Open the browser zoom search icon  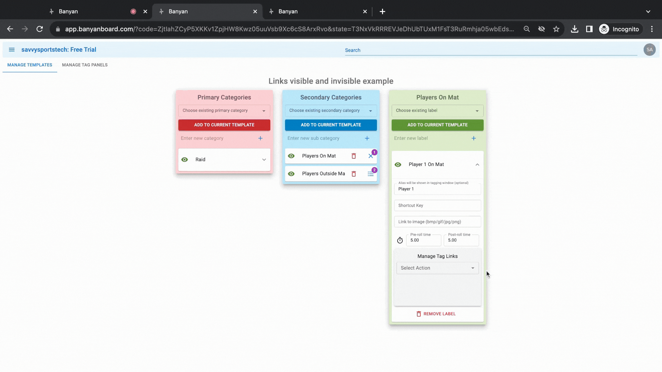coord(526,29)
